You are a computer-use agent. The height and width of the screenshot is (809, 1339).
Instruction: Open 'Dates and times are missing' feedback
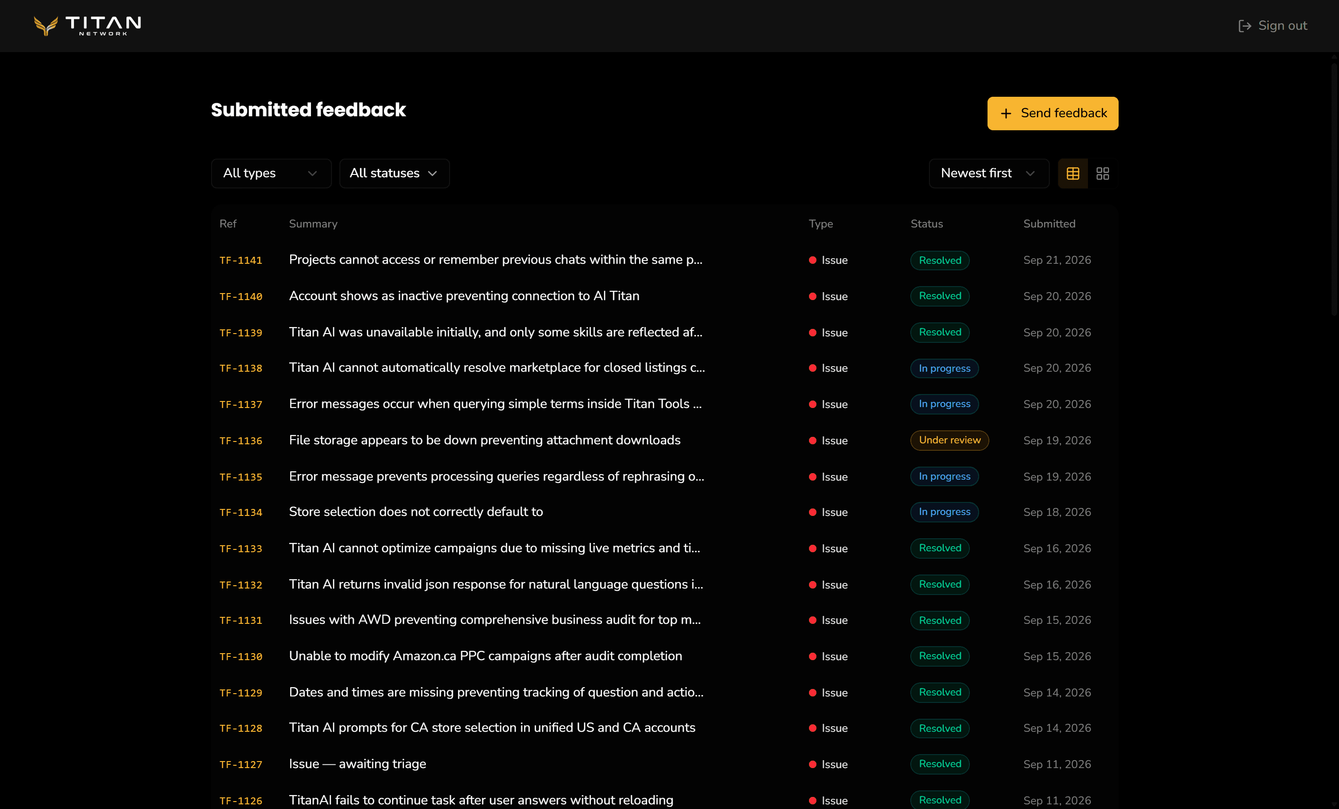point(496,692)
